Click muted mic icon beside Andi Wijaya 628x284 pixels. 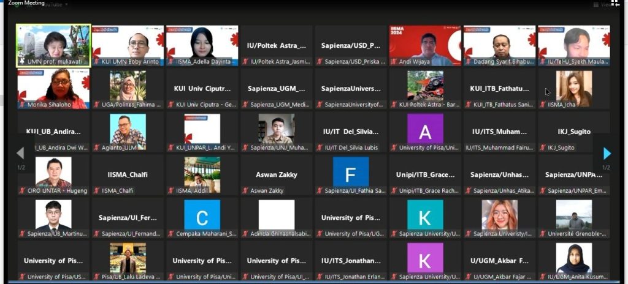point(394,62)
